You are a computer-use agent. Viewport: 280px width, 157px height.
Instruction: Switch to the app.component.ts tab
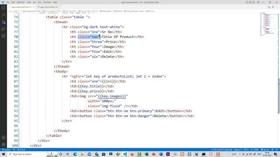[48, 7]
